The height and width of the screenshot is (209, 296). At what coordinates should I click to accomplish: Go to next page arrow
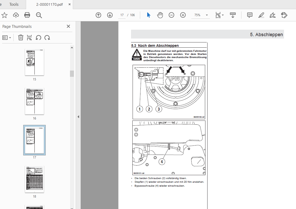pyautogui.click(x=110, y=15)
